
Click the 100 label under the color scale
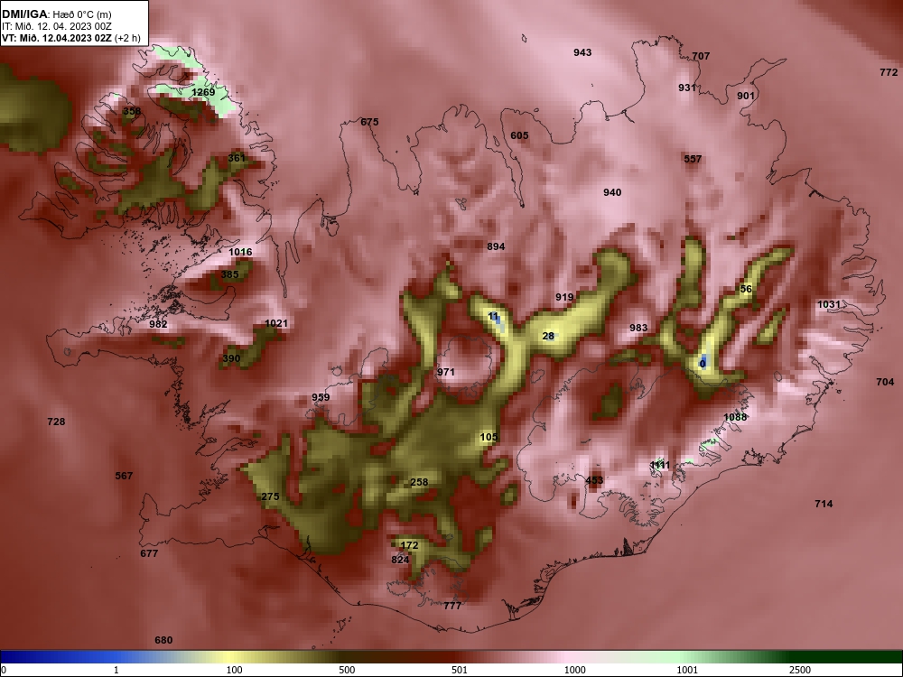[235, 670]
